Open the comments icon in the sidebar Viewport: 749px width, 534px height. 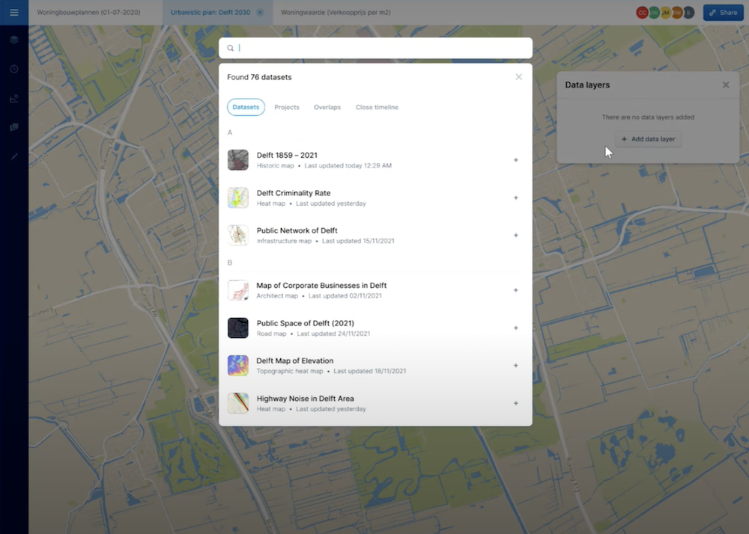pos(13,127)
